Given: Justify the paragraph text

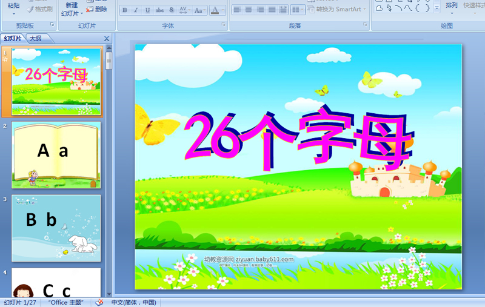Looking at the screenshot, I should (272, 10).
